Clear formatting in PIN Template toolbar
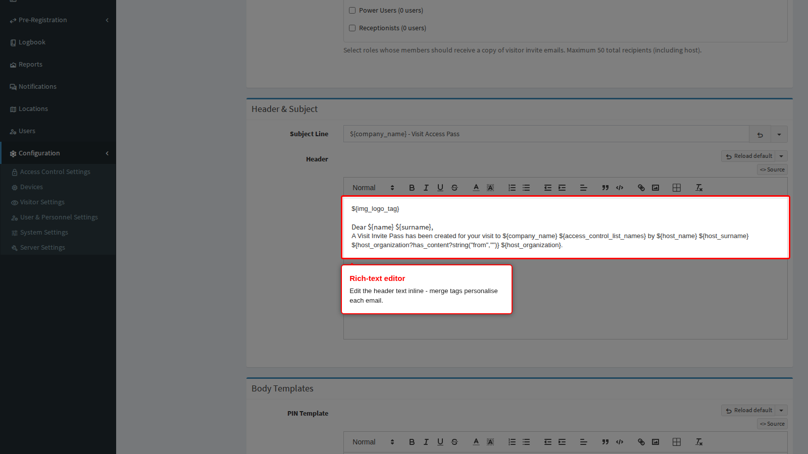808x454 pixels. click(x=699, y=442)
